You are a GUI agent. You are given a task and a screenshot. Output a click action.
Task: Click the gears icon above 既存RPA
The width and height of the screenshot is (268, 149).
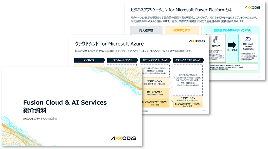[216, 40]
